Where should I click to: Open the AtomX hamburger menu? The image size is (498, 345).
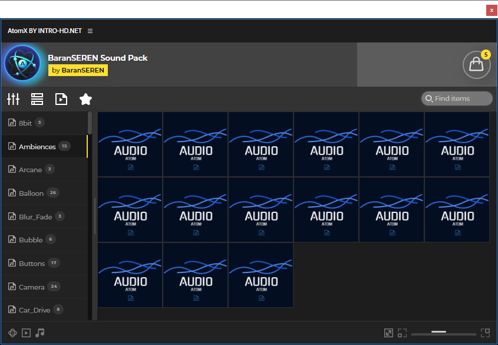[90, 31]
